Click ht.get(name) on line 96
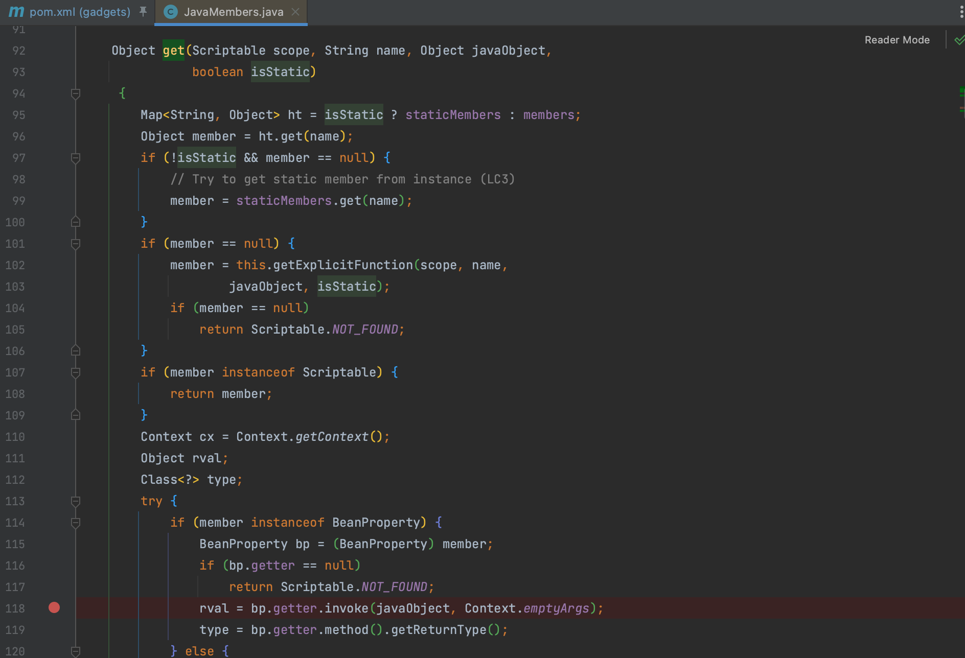This screenshot has width=965, height=658. click(x=302, y=136)
